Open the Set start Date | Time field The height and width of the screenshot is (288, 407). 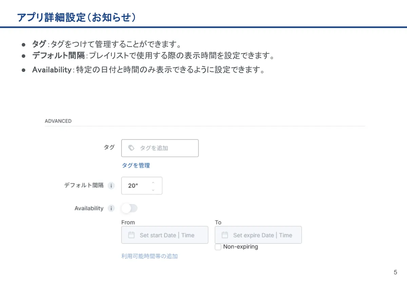pyautogui.click(x=164, y=235)
